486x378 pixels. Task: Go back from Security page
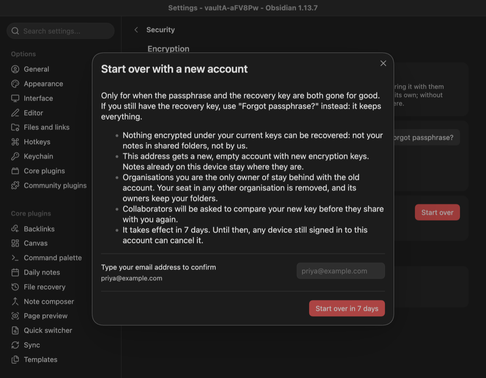point(136,30)
